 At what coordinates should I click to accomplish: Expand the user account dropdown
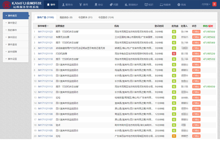pos(206,4)
